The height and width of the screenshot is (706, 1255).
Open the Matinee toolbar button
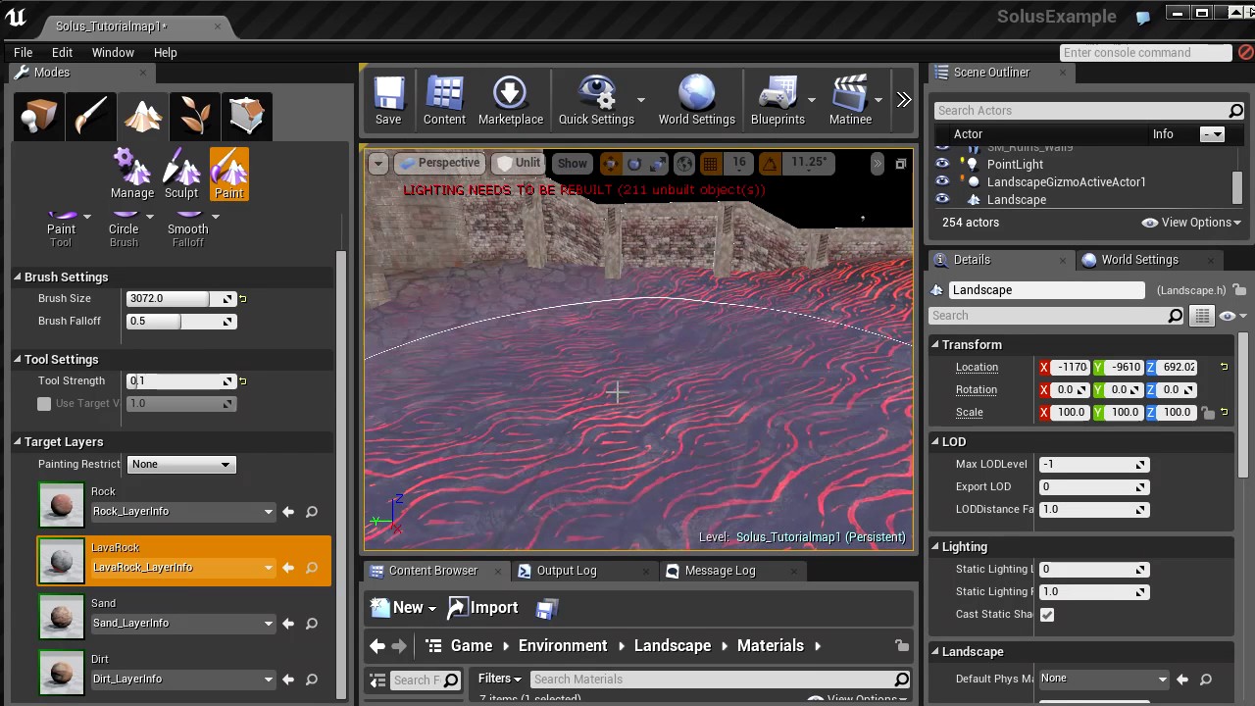tap(850, 101)
